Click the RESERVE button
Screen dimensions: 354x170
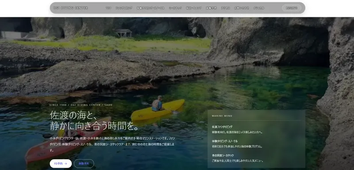pyautogui.click(x=292, y=8)
